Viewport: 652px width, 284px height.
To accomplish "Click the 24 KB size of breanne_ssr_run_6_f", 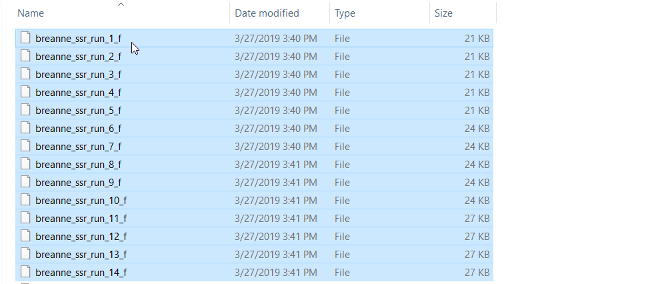I will pyautogui.click(x=477, y=129).
